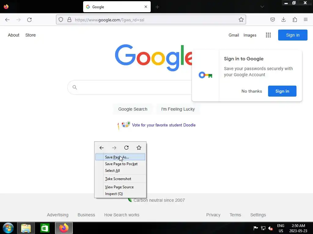Screen dimensions: 313x234
Task: Click the blue Sign in header button
Action: 293,35
